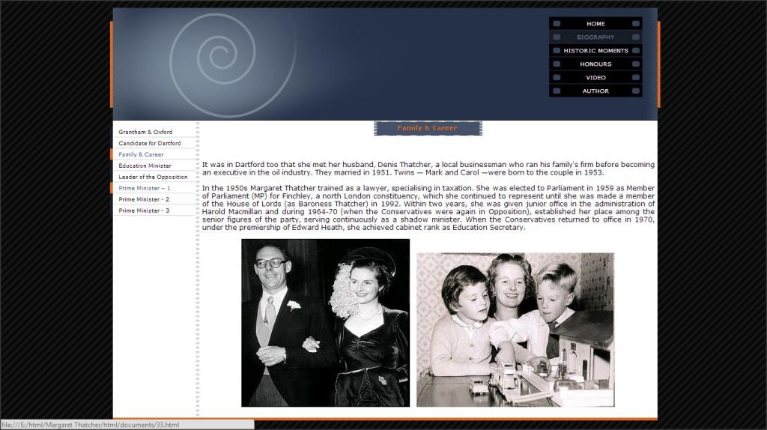
Task: Click the paragraph starting 'In the 1950s'
Action: 428,207
